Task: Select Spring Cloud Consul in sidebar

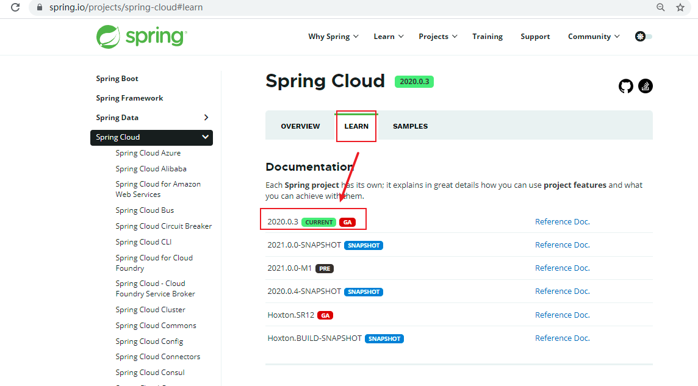Action: click(x=150, y=373)
